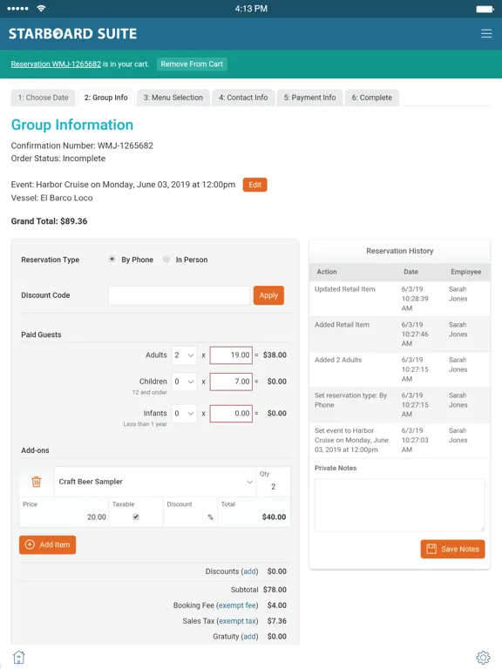Open the Reservation WMJ-1265682 link
502x669 pixels.
(x=56, y=64)
